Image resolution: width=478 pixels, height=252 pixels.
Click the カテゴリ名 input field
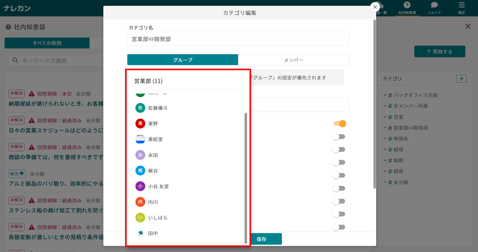point(238,39)
